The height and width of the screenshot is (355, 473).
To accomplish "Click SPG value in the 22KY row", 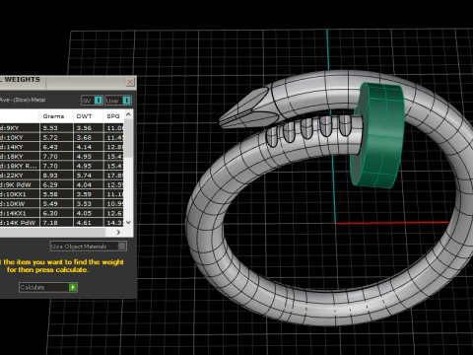I will click(x=115, y=176).
